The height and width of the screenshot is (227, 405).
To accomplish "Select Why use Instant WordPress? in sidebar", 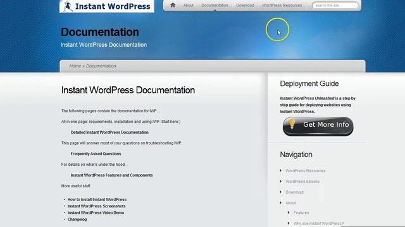I will tap(318, 224).
